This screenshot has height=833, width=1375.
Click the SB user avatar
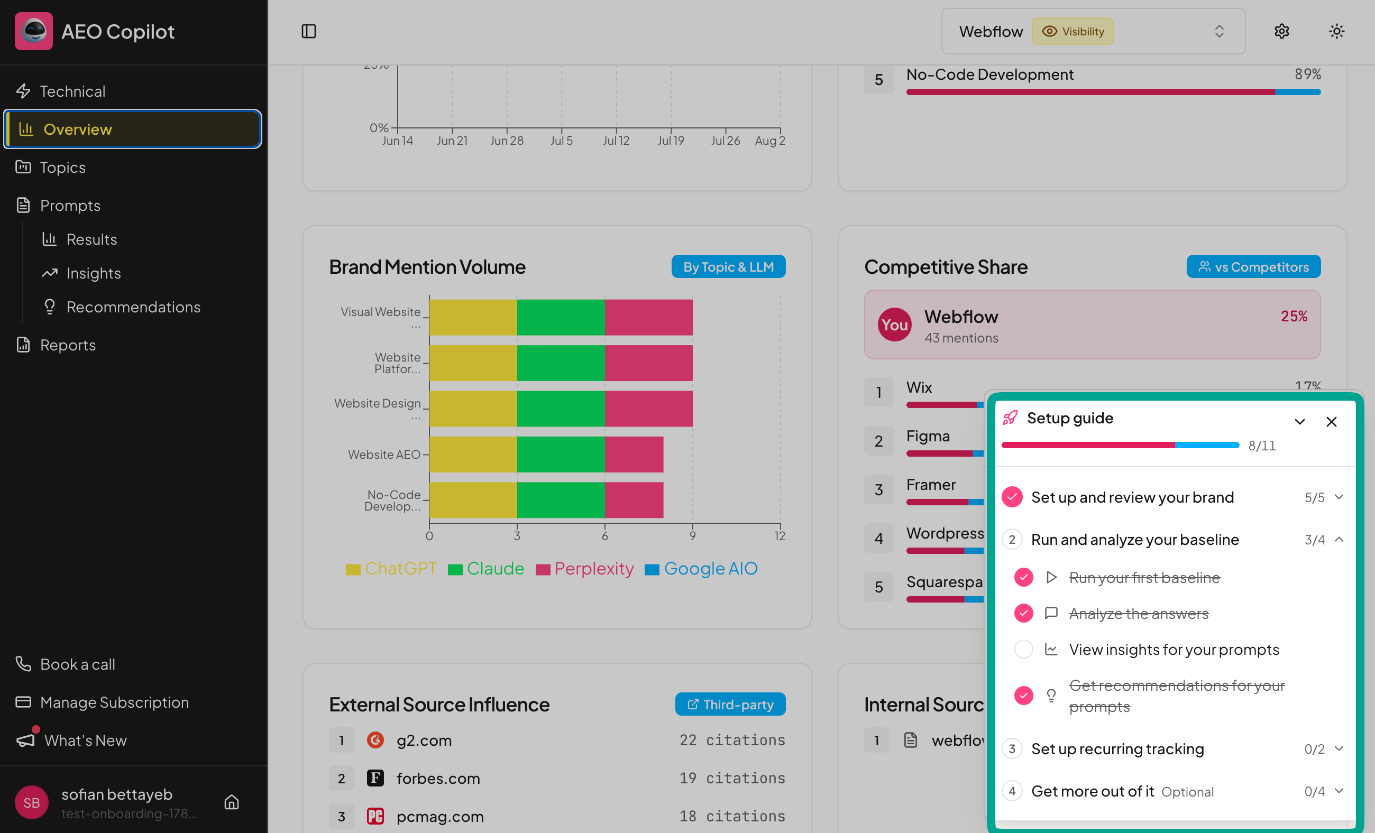point(32,802)
